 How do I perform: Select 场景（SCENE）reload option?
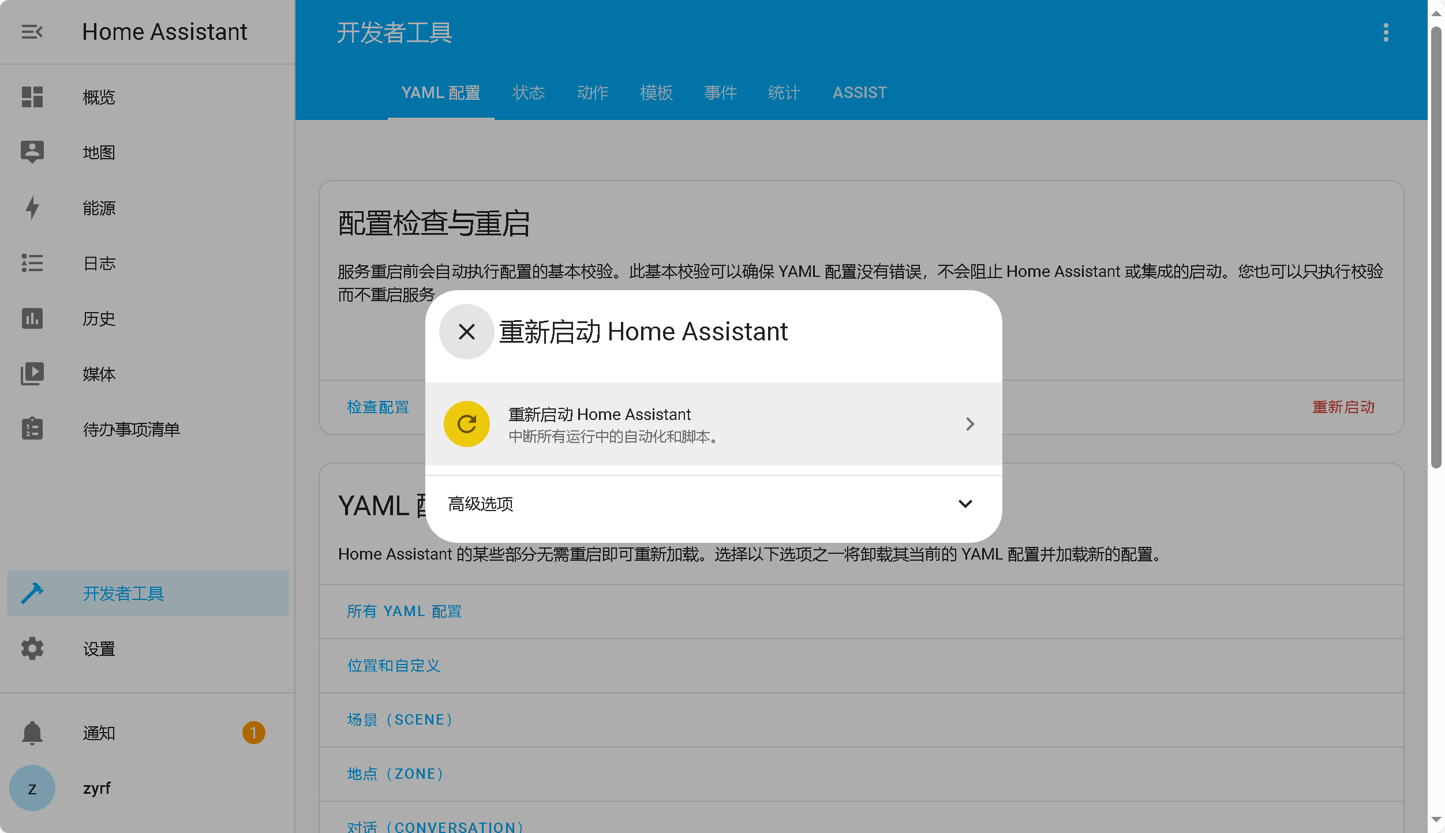tap(401, 719)
